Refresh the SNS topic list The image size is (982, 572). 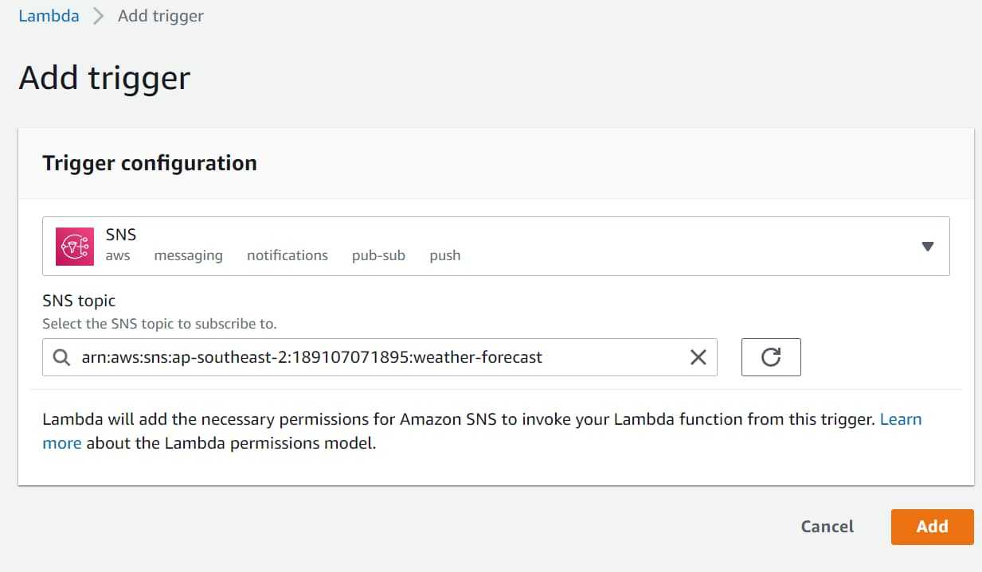pos(770,357)
